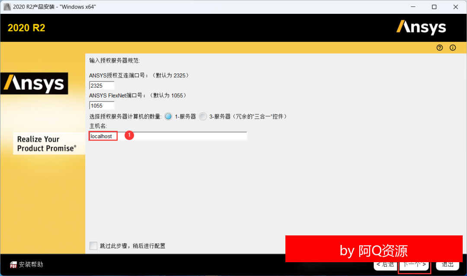The height and width of the screenshot is (276, 467).
Task: Click the red number 1 badge
Action: 129,135
